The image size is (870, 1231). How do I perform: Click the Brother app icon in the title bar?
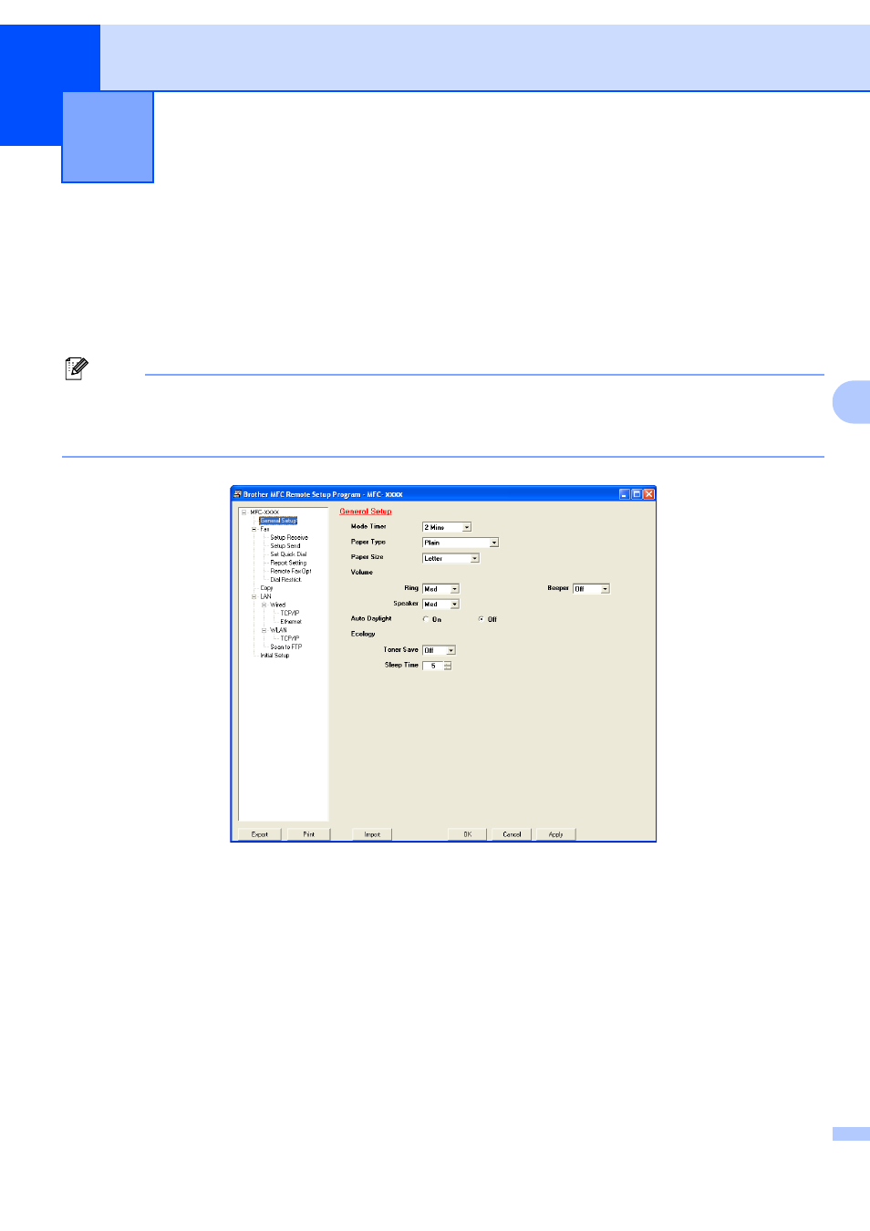[237, 494]
